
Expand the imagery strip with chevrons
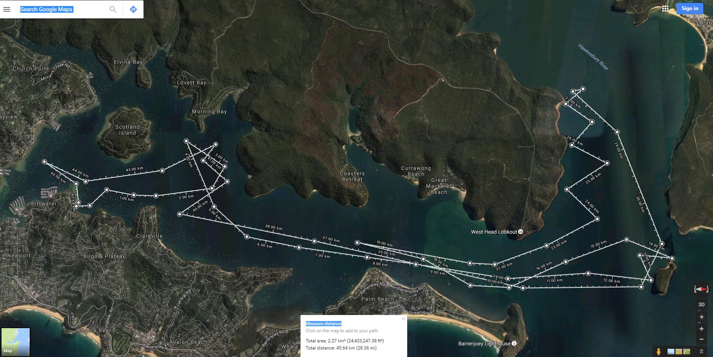701,351
